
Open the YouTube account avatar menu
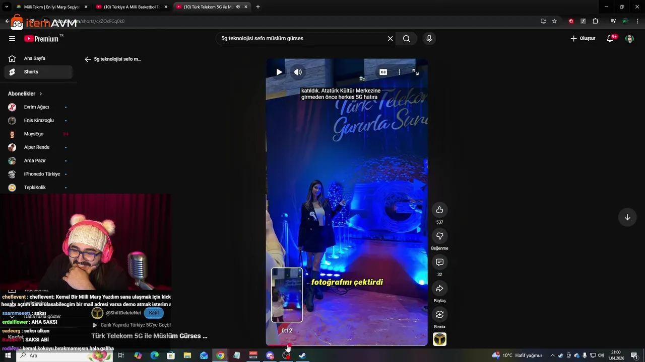point(629,38)
